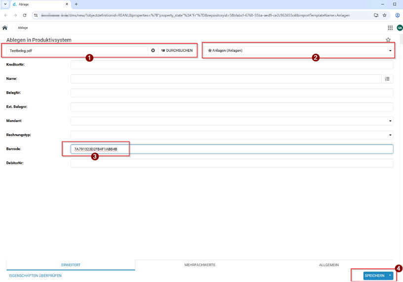Click the Testbeleg.pdf file name field
Viewport: 403px width, 282px height.
(77, 51)
